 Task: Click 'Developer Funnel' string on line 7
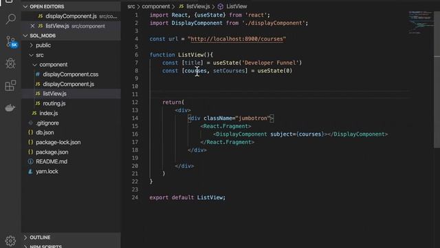pos(270,63)
